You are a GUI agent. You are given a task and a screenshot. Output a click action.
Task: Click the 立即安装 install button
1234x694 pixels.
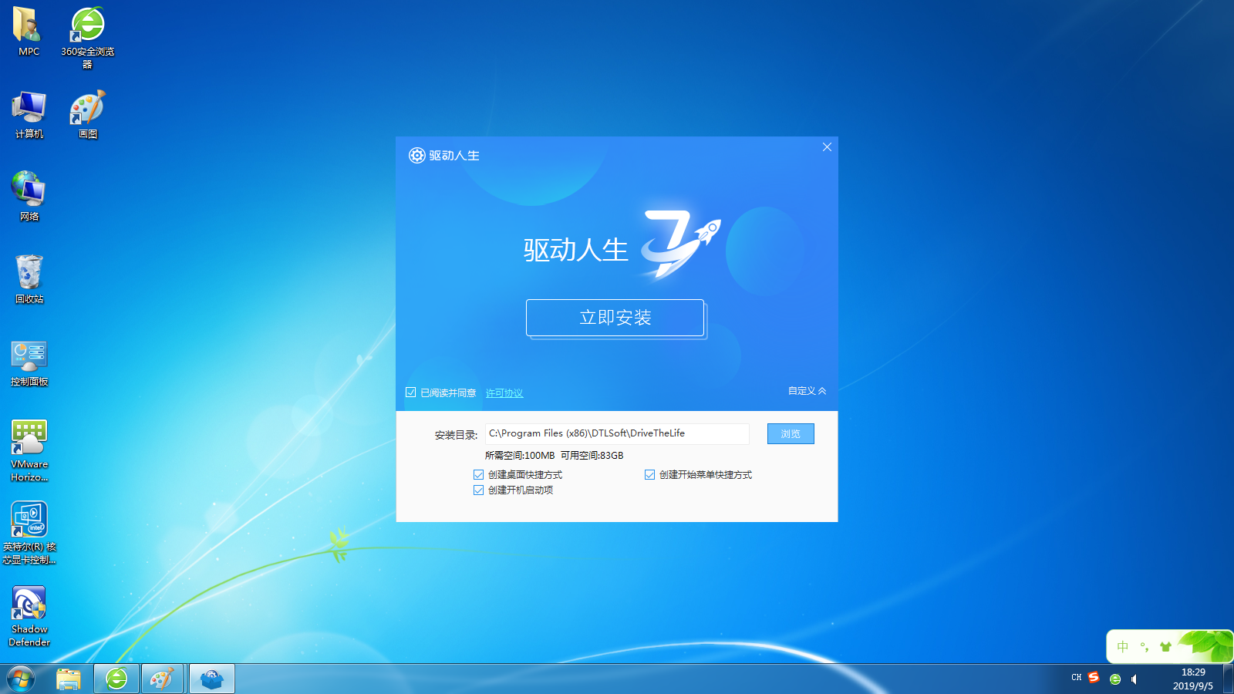coord(615,318)
